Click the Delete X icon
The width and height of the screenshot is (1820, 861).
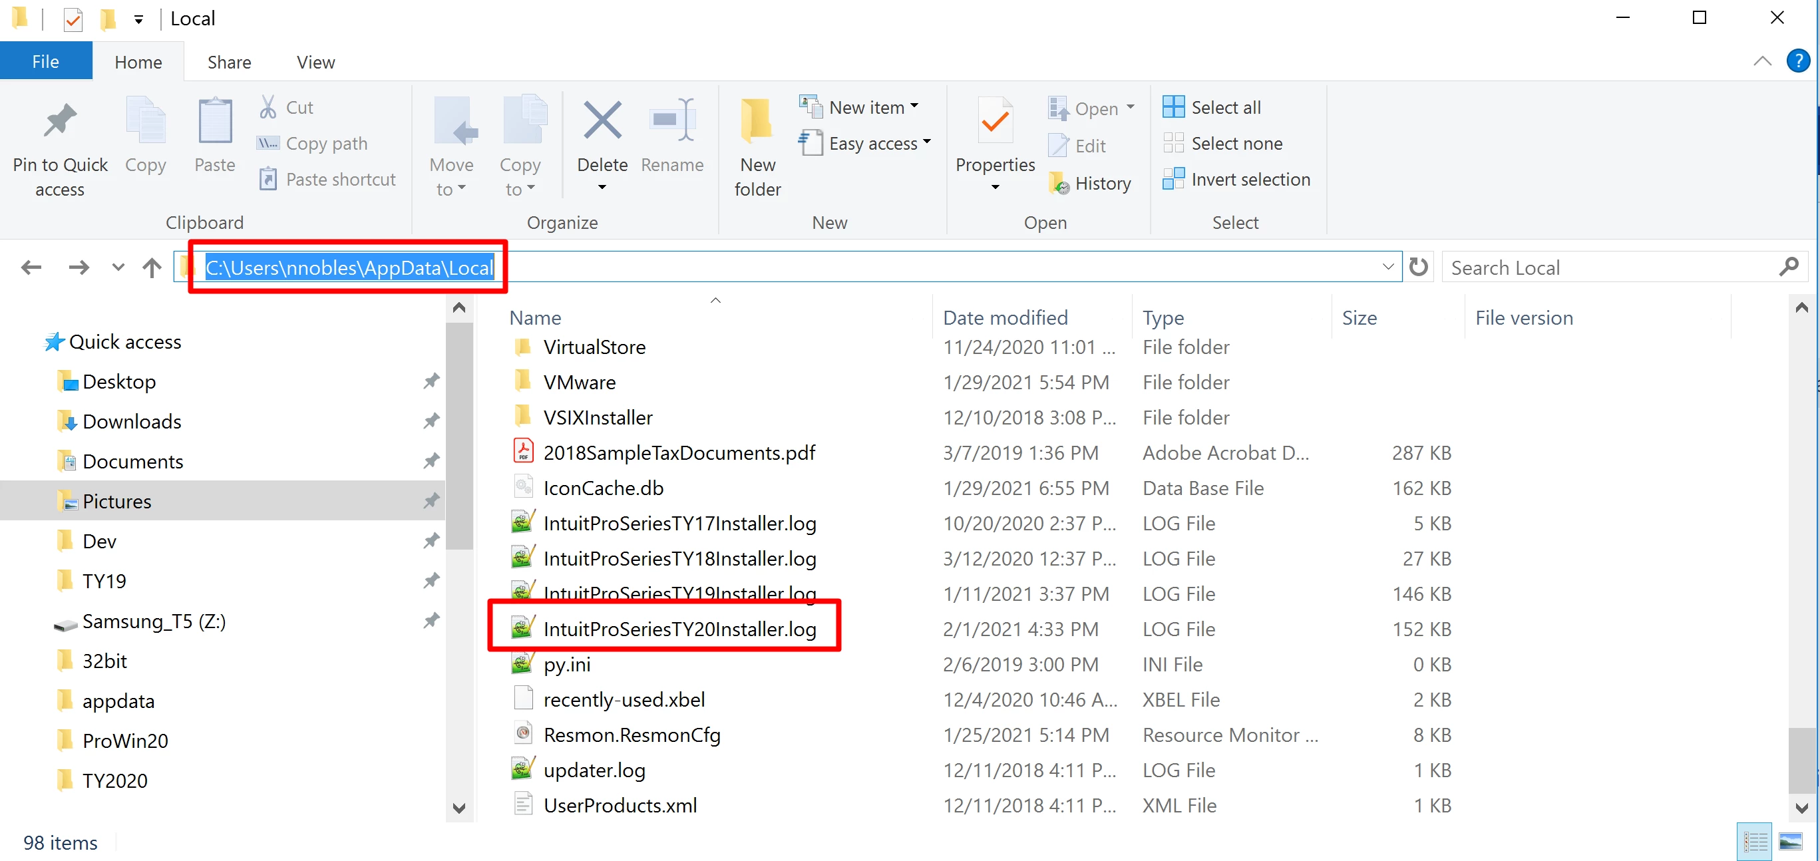[602, 120]
